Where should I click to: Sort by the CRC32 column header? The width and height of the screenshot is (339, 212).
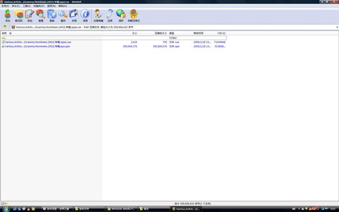tap(221, 33)
